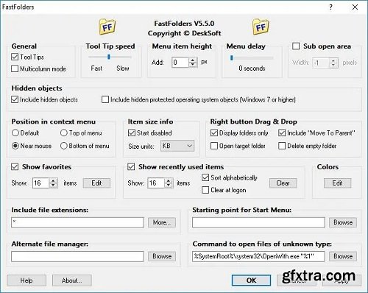Toggle Start disabled under Item size info
The image size is (368, 293).
tap(132, 133)
